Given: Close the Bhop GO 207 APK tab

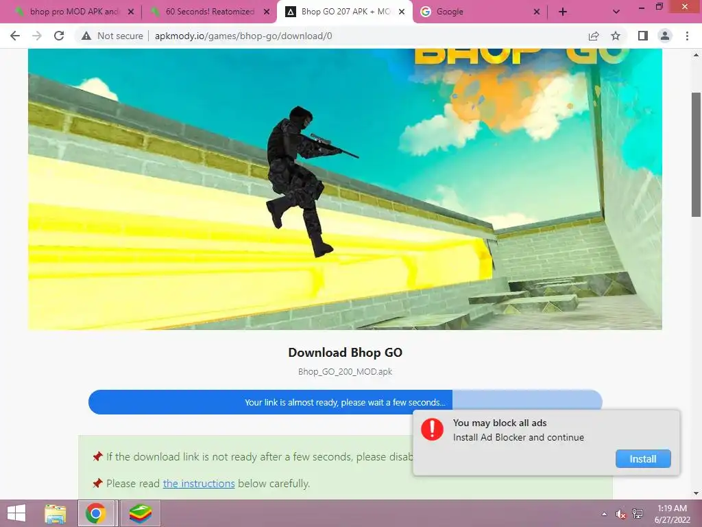Looking at the screenshot, I should tap(402, 12).
